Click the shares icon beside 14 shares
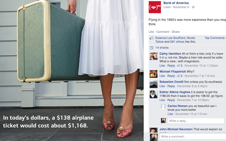Screen dimensions: 226x141 point(151,48)
